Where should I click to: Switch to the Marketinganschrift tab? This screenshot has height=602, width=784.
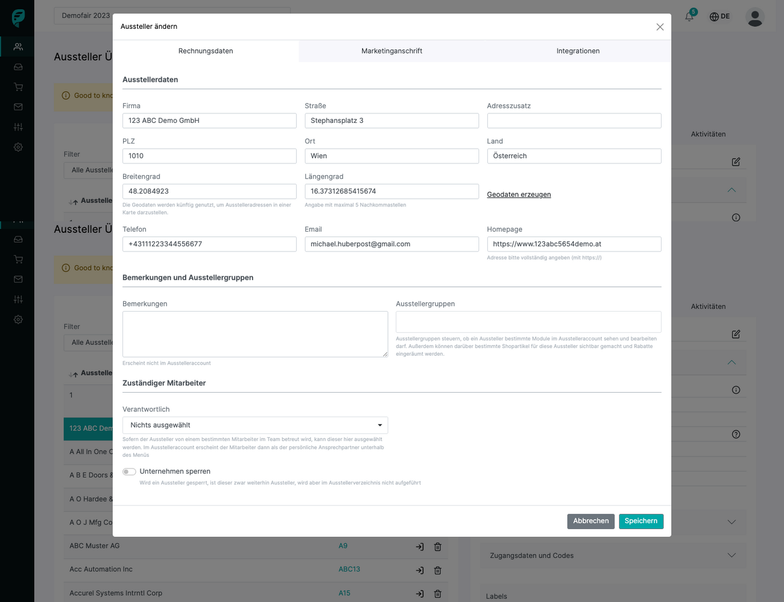[x=391, y=51]
